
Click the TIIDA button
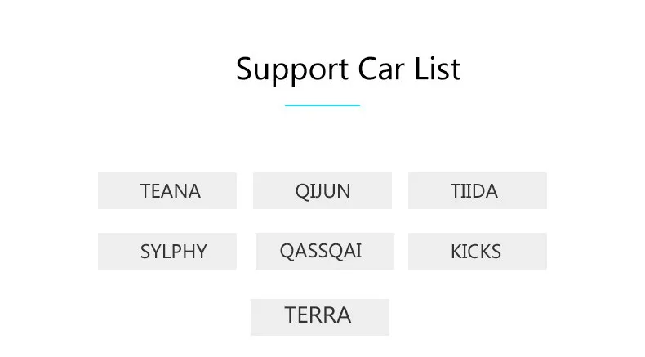point(477,190)
